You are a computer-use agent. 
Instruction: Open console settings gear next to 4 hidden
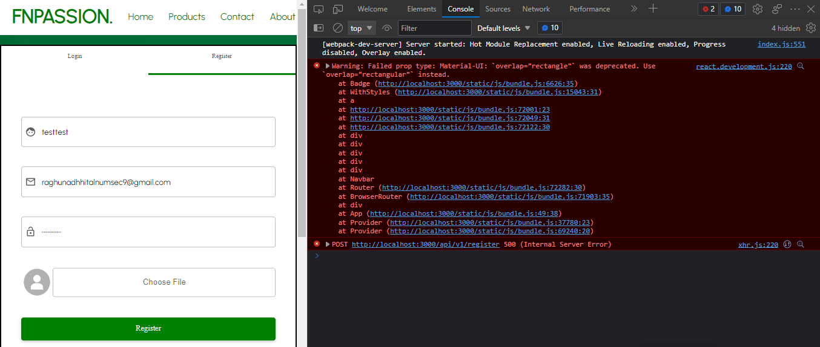point(810,28)
